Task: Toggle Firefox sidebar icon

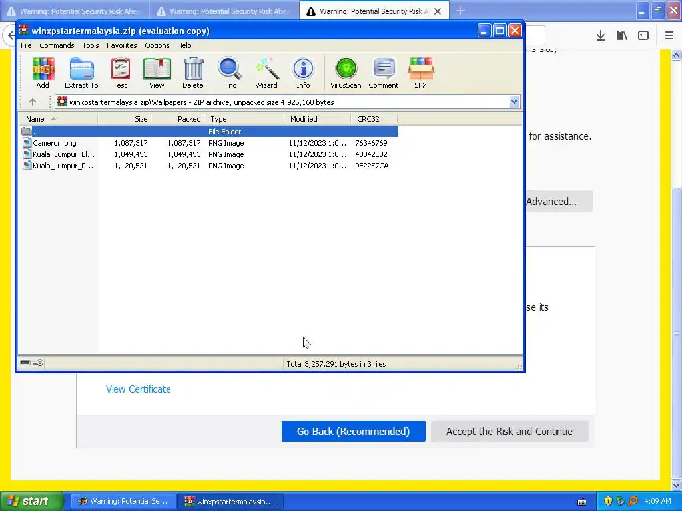Action: click(x=643, y=36)
